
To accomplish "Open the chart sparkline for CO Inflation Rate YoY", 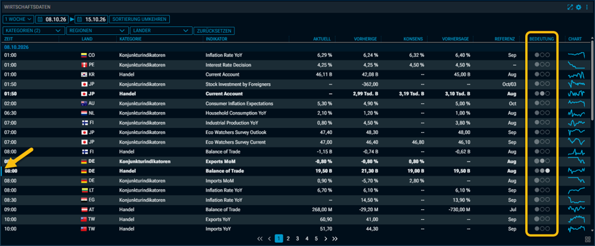I will [x=576, y=55].
